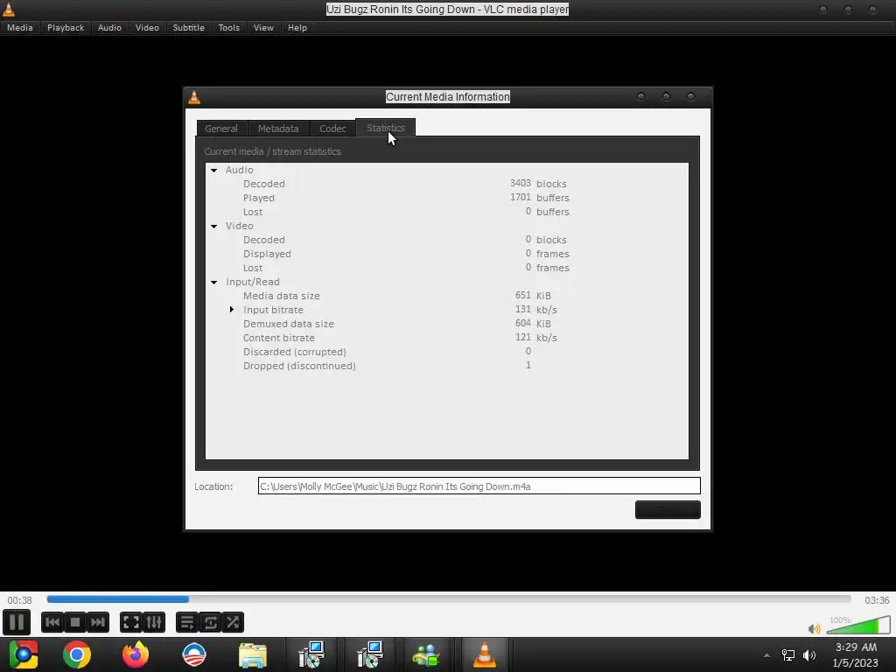Select the Displayed frames row

point(447,254)
